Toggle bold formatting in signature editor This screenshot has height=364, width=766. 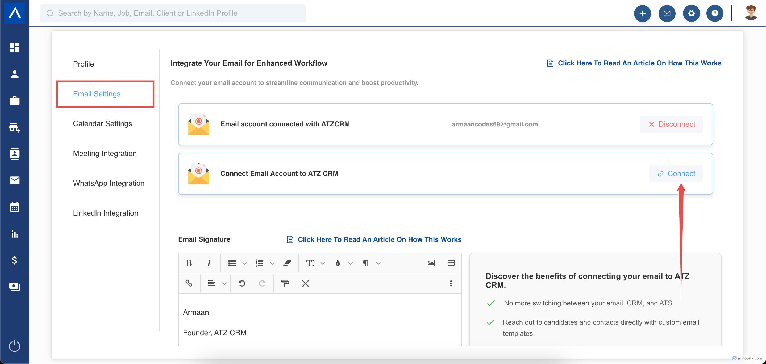click(x=189, y=263)
